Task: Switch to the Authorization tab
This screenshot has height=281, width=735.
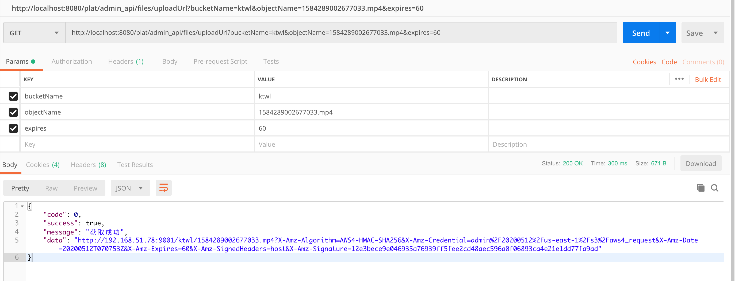Action: click(72, 61)
